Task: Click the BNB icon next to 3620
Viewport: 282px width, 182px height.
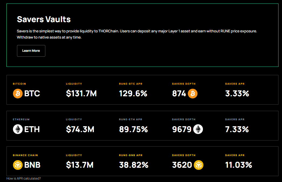Action: [199, 165]
